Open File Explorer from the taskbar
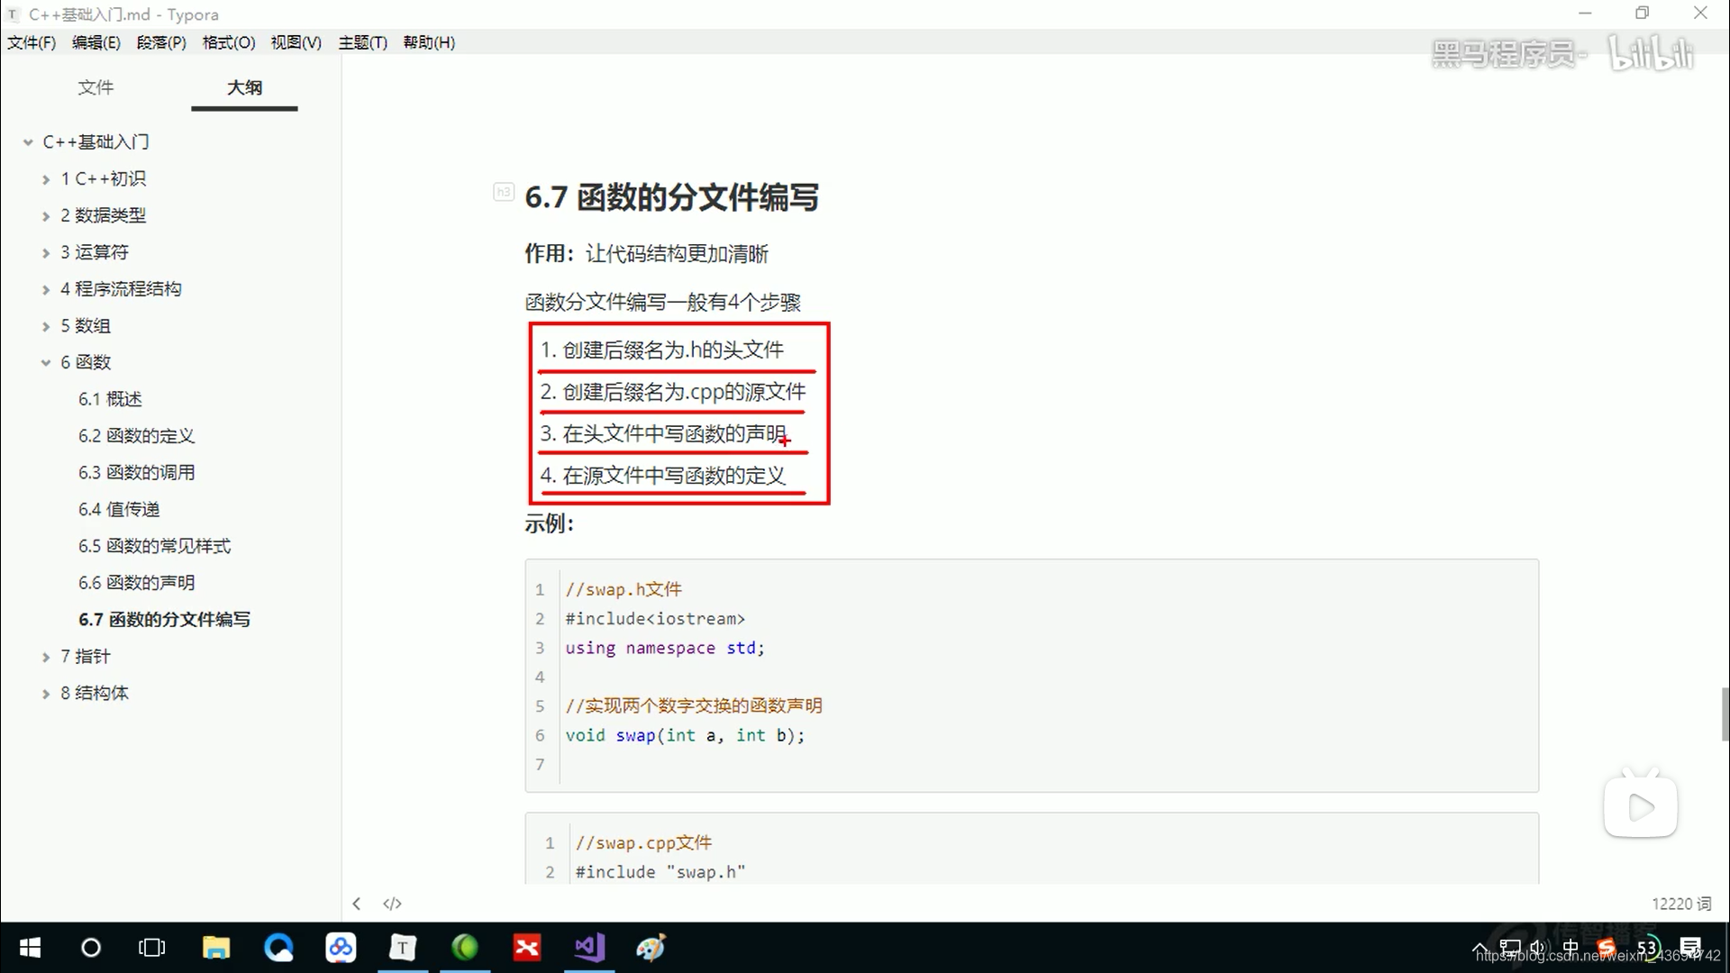The width and height of the screenshot is (1730, 973). [x=216, y=947]
